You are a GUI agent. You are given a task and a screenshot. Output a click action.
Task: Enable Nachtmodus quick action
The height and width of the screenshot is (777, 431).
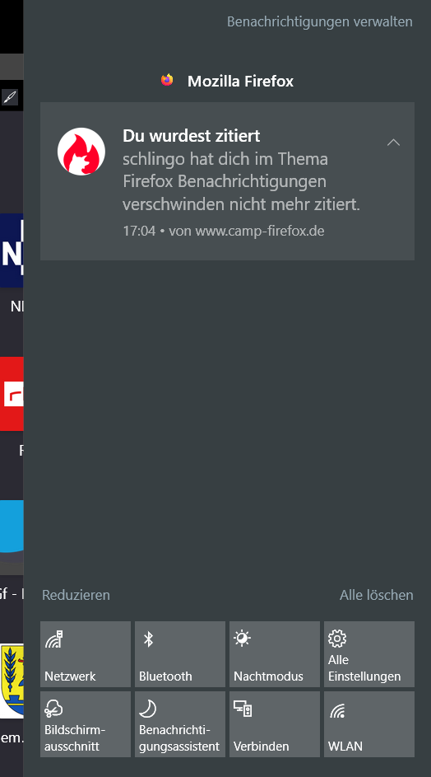[x=275, y=654]
